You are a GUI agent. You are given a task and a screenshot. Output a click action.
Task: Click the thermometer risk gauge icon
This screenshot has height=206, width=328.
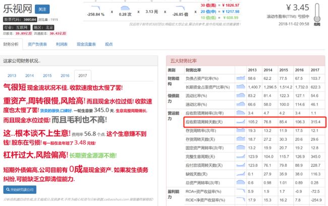point(317,13)
